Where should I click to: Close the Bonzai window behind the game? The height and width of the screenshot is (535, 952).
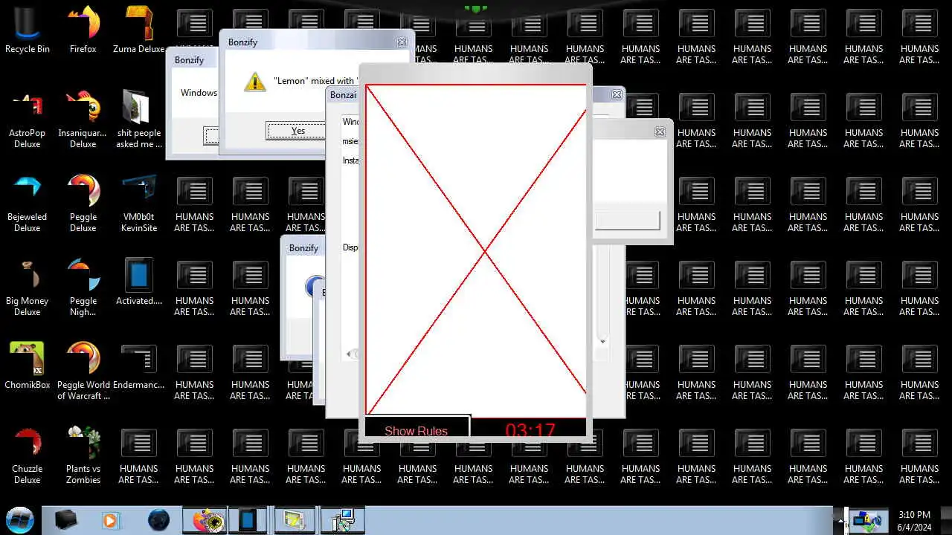point(617,94)
